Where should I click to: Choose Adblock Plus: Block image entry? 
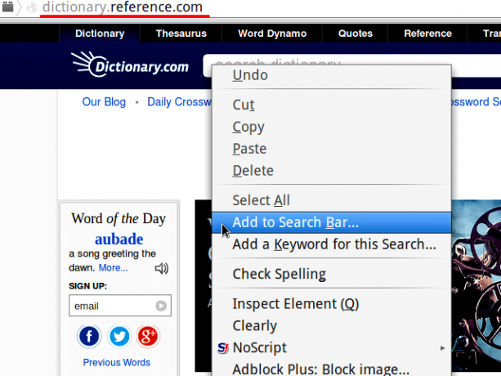coord(332,369)
